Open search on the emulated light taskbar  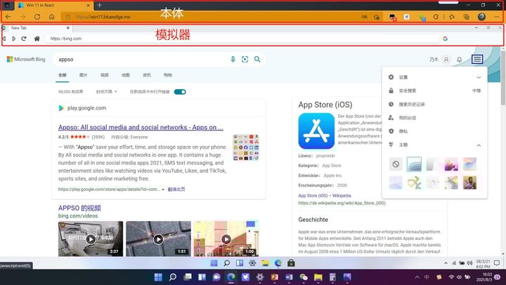pyautogui.click(x=227, y=263)
